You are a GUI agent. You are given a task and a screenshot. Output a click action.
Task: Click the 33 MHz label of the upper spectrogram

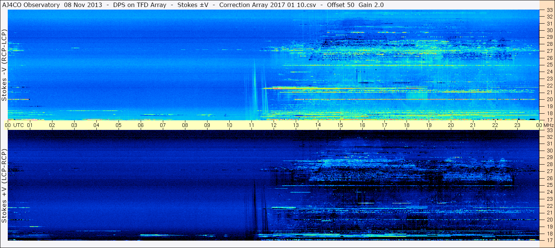[x=549, y=10]
